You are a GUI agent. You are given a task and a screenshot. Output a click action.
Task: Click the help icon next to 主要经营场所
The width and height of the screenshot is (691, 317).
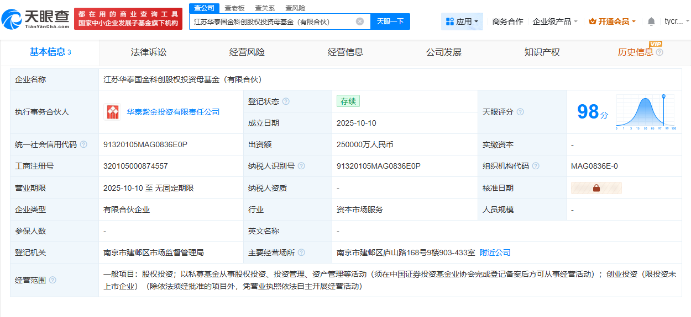click(x=301, y=252)
